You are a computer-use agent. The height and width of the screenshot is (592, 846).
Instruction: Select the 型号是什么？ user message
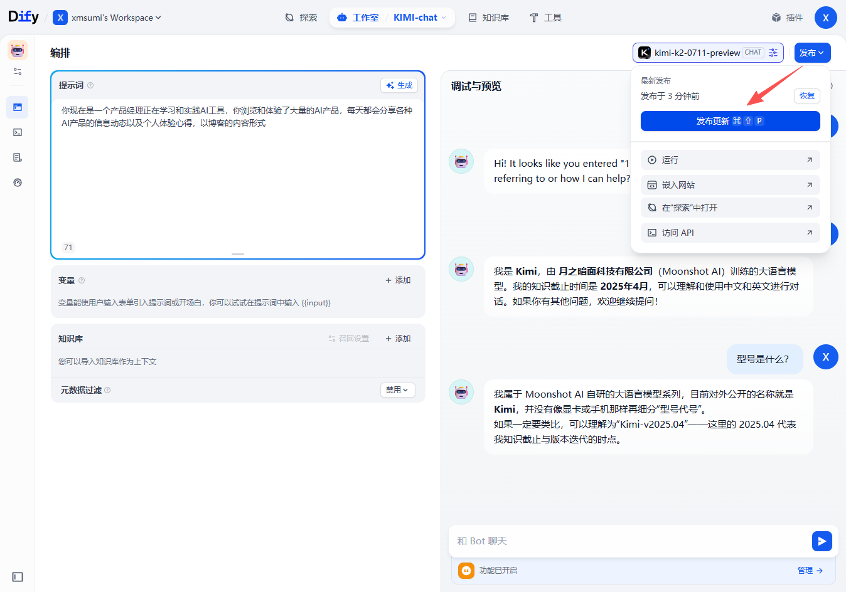[x=765, y=359]
